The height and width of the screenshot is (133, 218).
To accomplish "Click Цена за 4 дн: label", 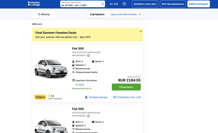I will coord(134,77).
